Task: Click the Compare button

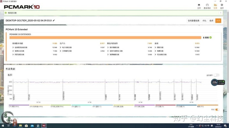Action: point(204,21)
